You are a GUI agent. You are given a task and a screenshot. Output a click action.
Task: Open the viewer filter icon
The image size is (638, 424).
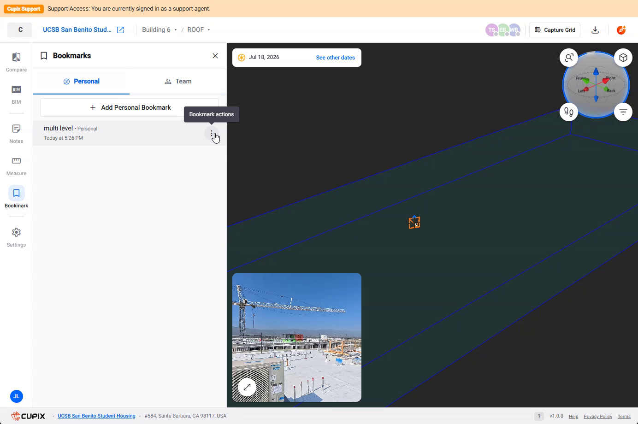click(623, 112)
